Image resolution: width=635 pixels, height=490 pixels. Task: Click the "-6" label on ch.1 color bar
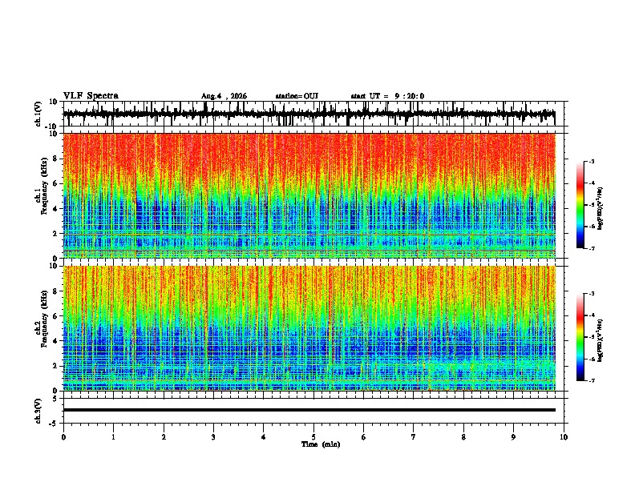click(x=592, y=227)
